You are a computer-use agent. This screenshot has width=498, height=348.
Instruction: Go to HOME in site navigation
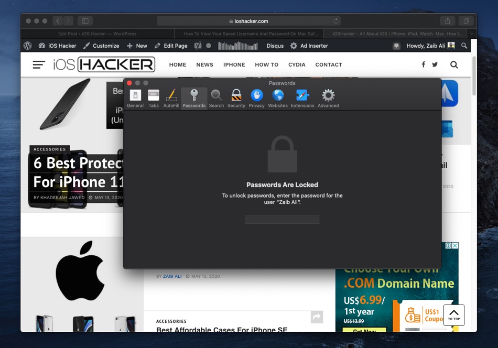pos(178,65)
